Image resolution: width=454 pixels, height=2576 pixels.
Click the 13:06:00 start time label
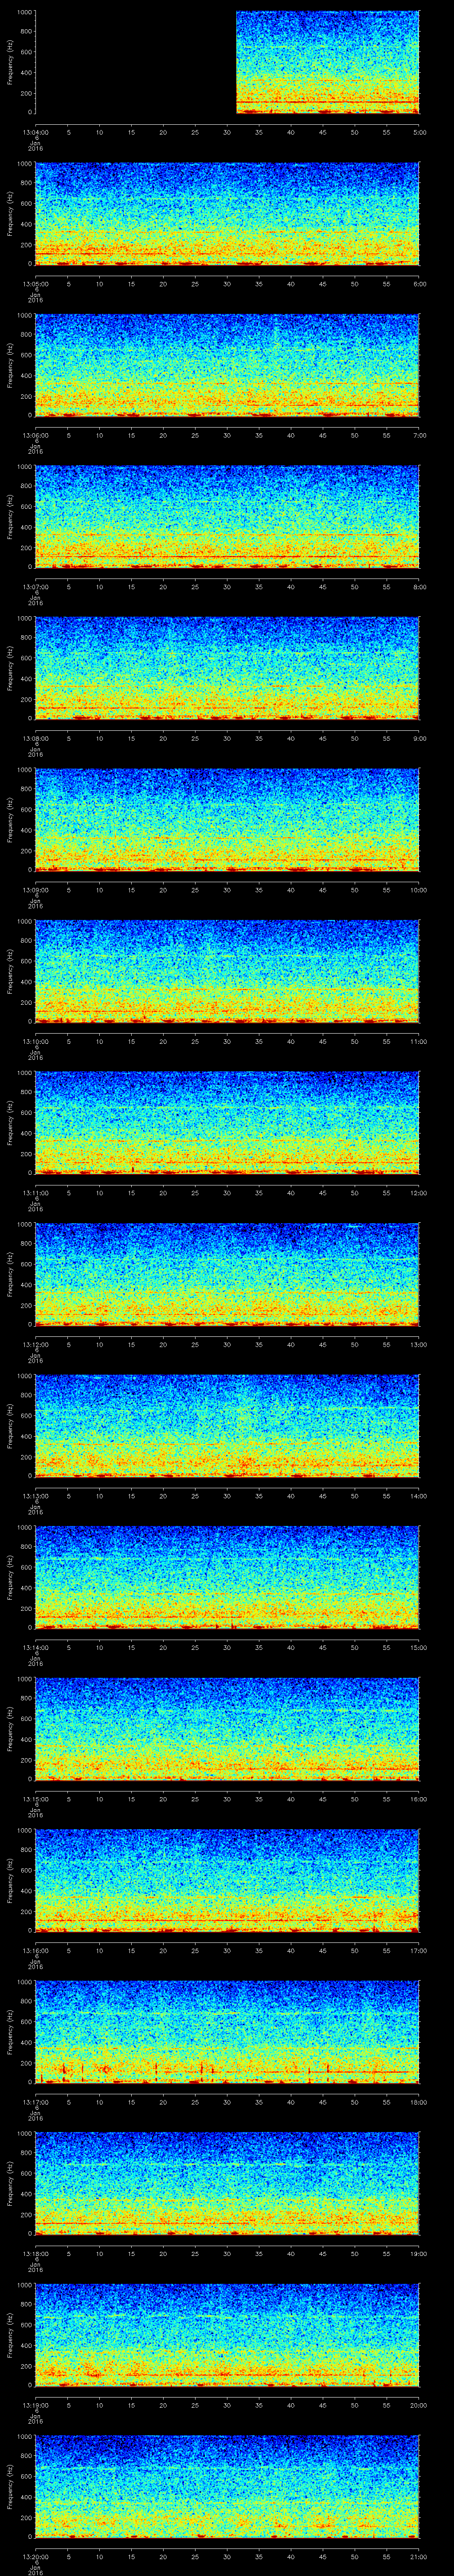click(36, 435)
